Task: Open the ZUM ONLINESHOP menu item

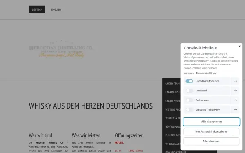Action: pos(173,135)
